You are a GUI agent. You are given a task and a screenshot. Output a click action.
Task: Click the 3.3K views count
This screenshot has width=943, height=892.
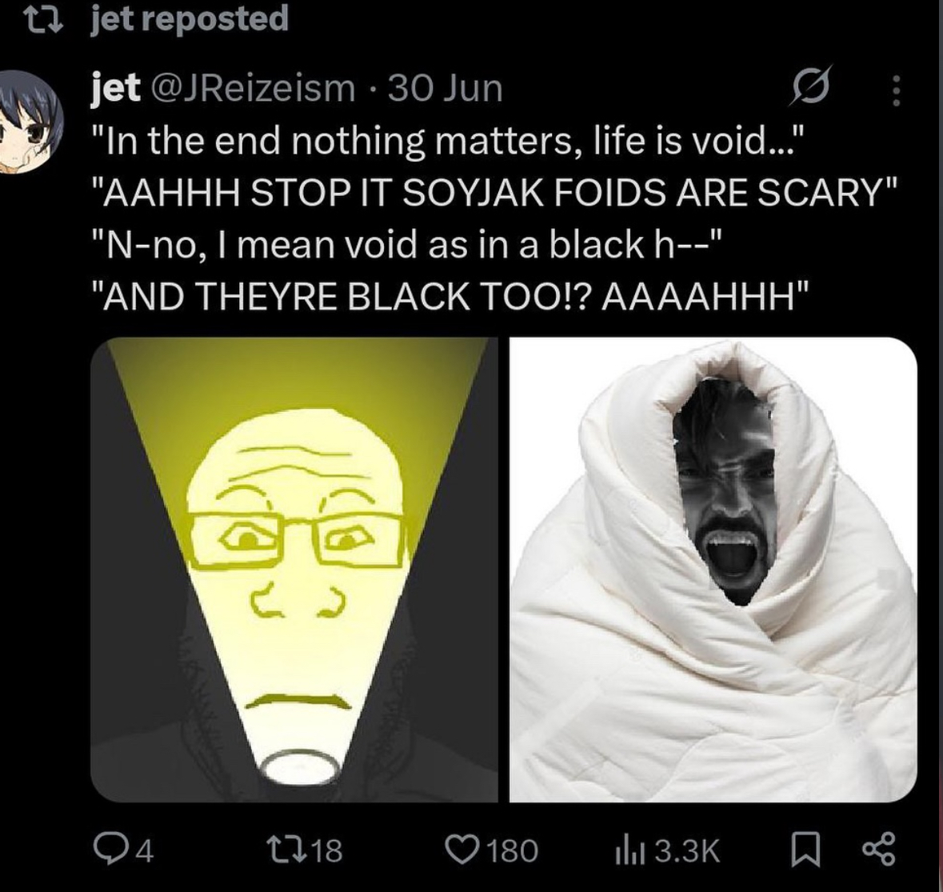[687, 850]
